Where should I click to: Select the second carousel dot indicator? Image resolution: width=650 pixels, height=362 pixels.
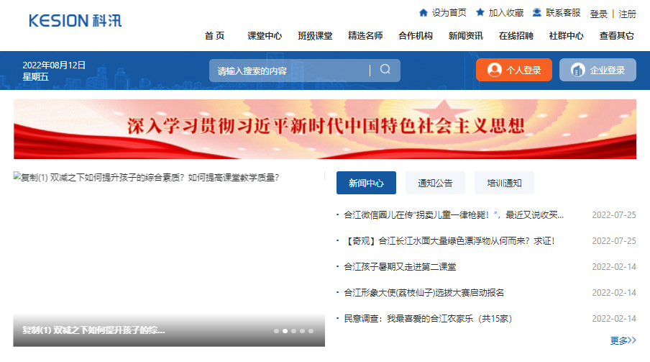(x=285, y=331)
